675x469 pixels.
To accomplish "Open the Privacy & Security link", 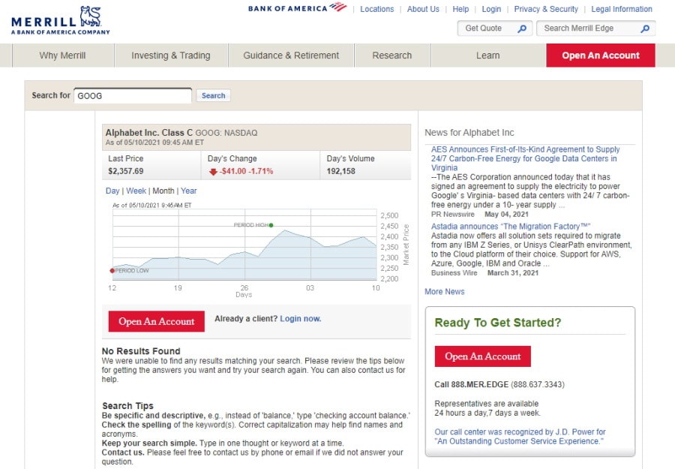I will [x=546, y=9].
